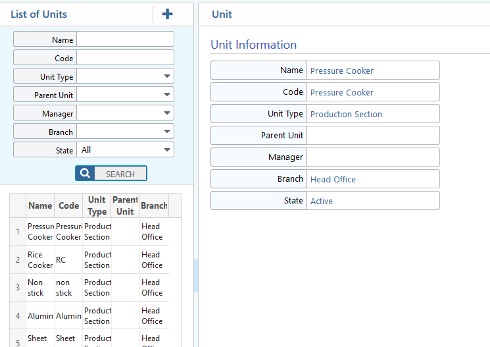Screen dimensions: 490x347
Task: Click the magnifier icon on Search button
Action: (x=85, y=173)
